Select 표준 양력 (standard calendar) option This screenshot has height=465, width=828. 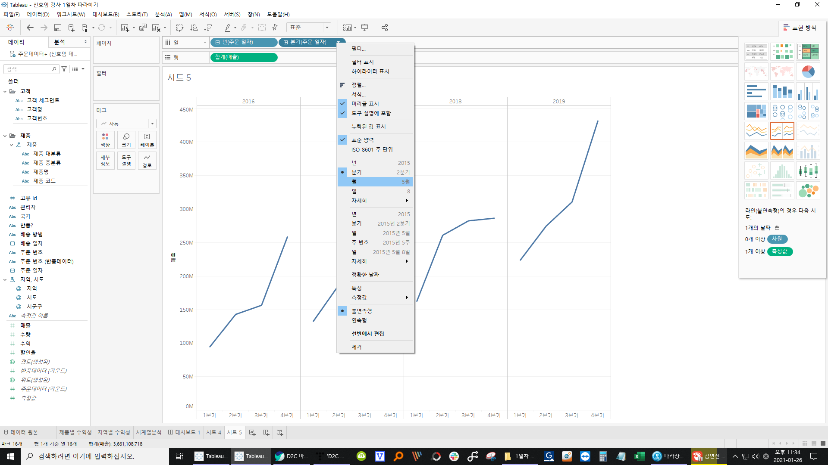[375, 140]
